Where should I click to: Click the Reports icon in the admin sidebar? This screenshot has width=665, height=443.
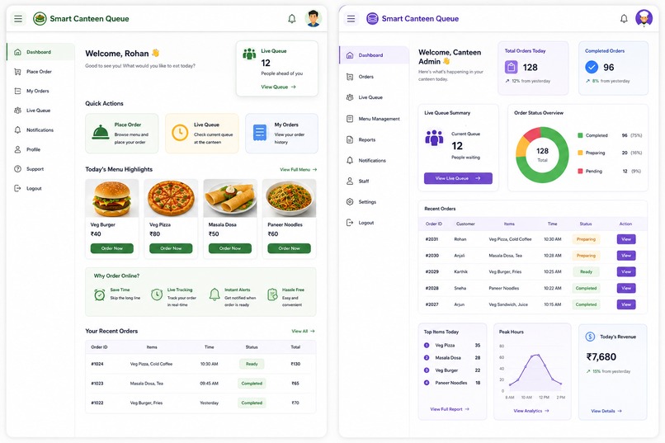tap(350, 139)
